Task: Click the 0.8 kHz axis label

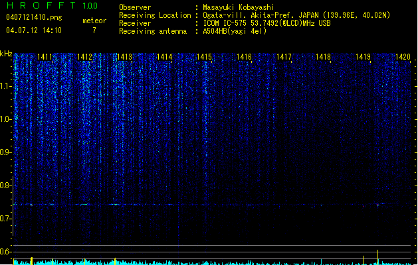Action: pos(5,185)
